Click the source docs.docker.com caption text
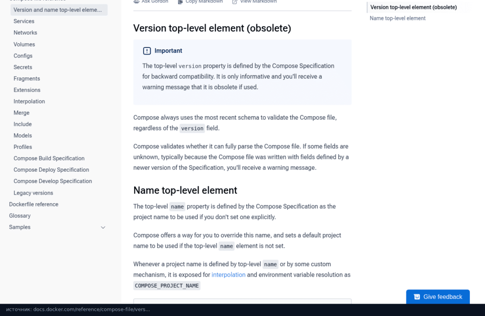The image size is (485, 316). [x=78, y=309]
